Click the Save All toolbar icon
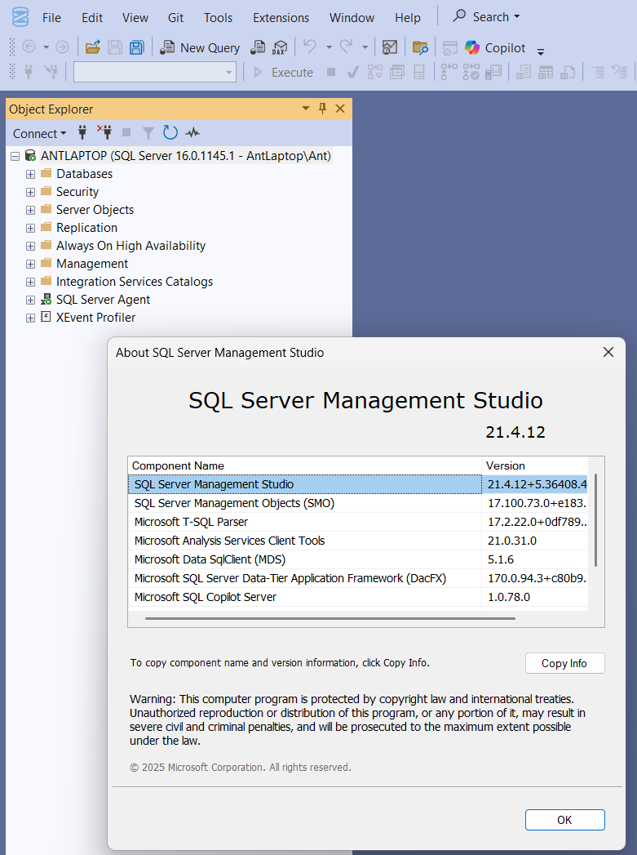Viewport: 637px width, 855px height. point(137,47)
